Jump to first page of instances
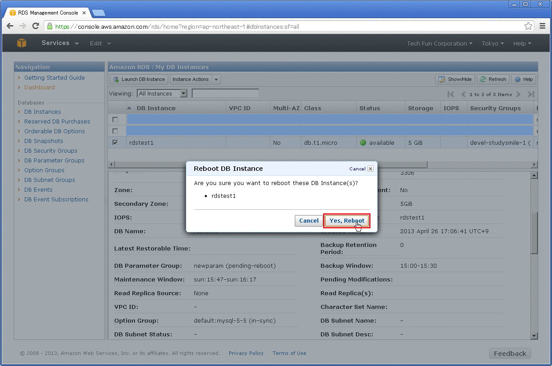 [451, 94]
